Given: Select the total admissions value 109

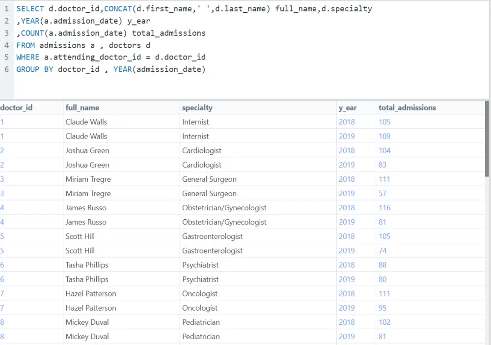Looking at the screenshot, I should click(384, 136).
